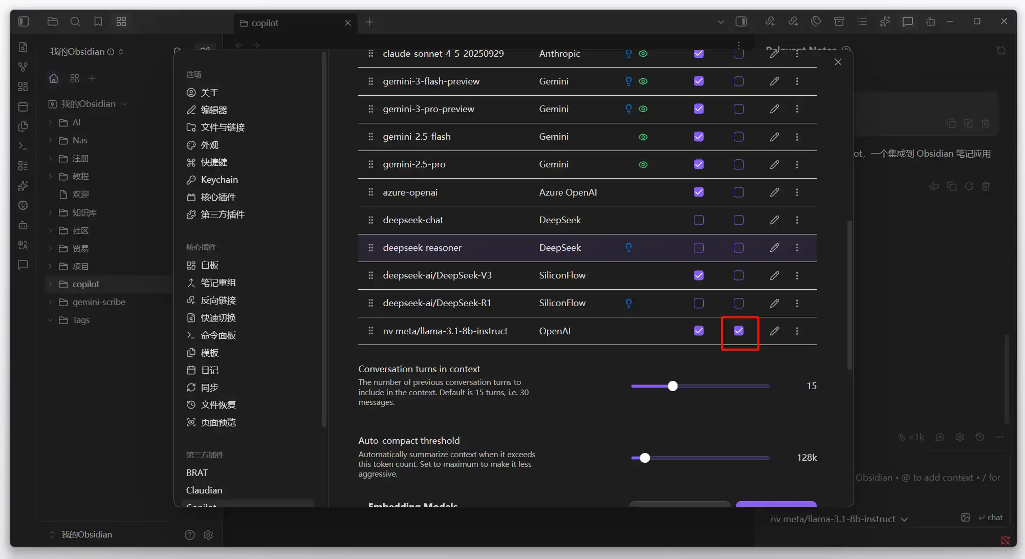Disable the deepseek-ai/DeepSeek-V3 enable checkbox
The height and width of the screenshot is (559, 1025).
[699, 275]
